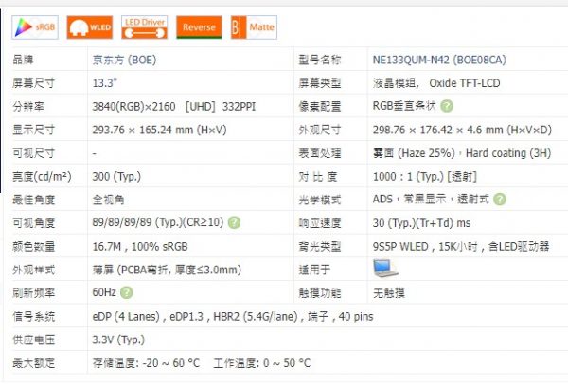568x384 pixels.
Task: Click the 背光类型 row label
Action: 320,247
